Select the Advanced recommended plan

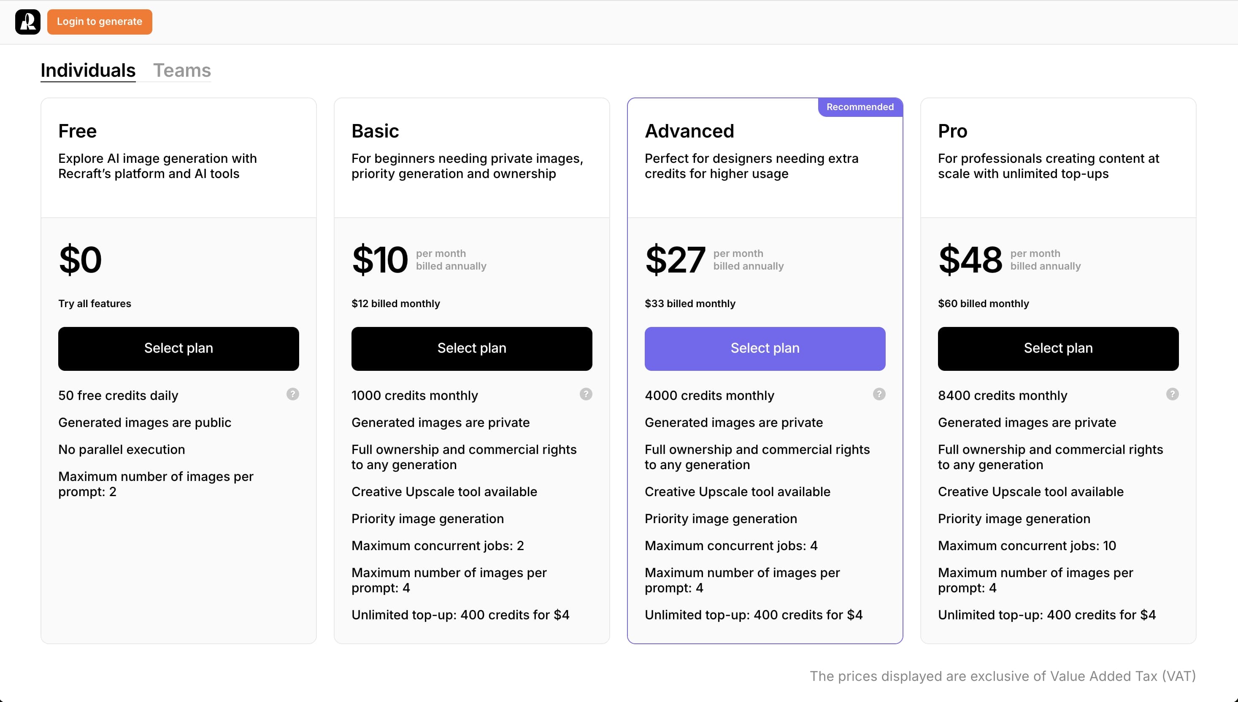[765, 348]
